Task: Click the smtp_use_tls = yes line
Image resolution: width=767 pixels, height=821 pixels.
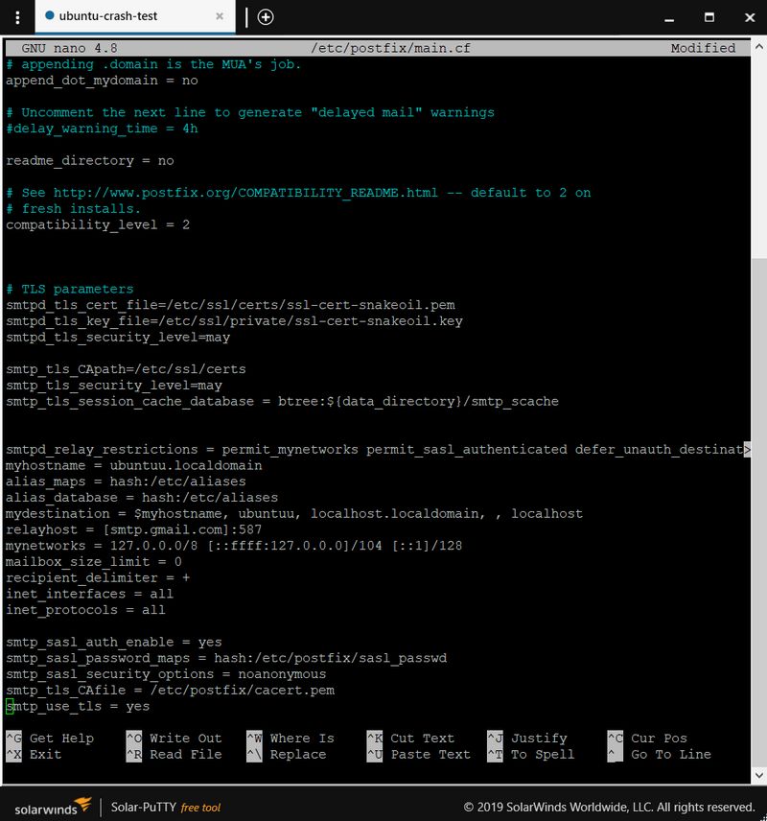Action: (x=78, y=706)
